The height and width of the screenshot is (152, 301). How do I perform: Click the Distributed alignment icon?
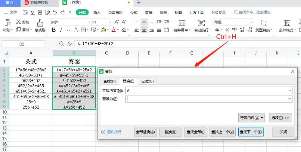(166, 30)
